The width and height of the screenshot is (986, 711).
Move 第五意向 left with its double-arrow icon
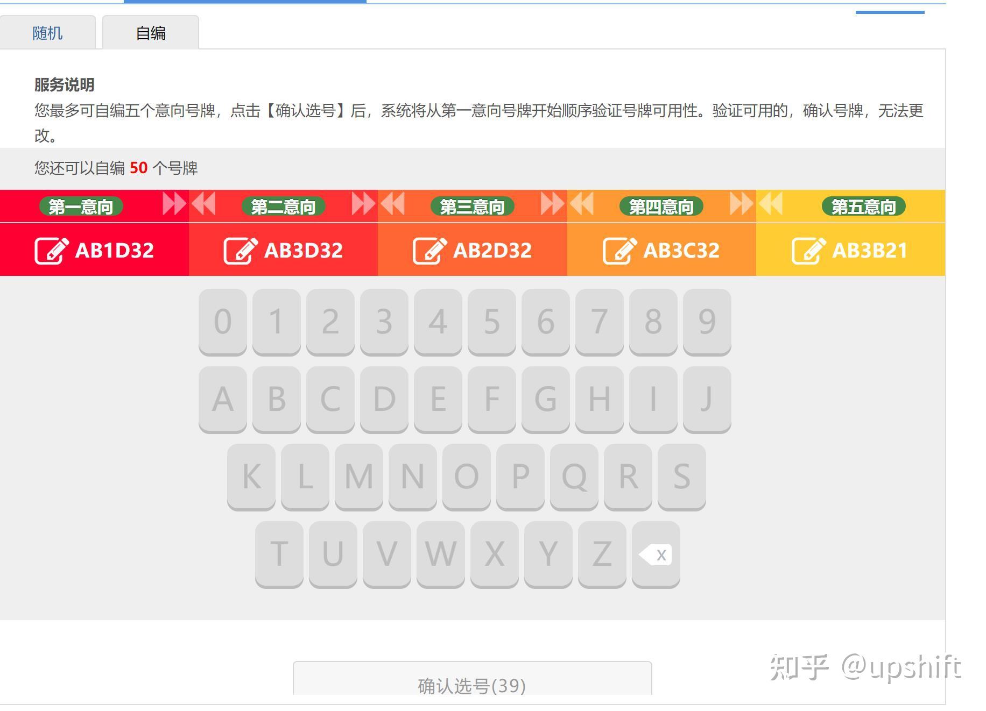click(x=770, y=204)
